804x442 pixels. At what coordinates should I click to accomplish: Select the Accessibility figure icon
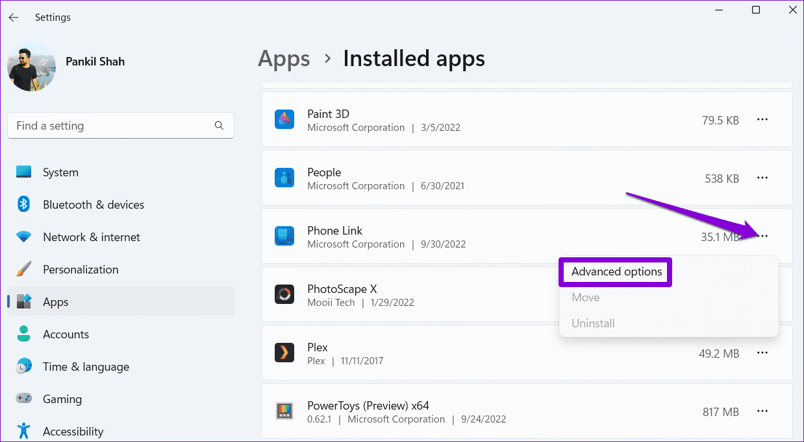coord(24,432)
